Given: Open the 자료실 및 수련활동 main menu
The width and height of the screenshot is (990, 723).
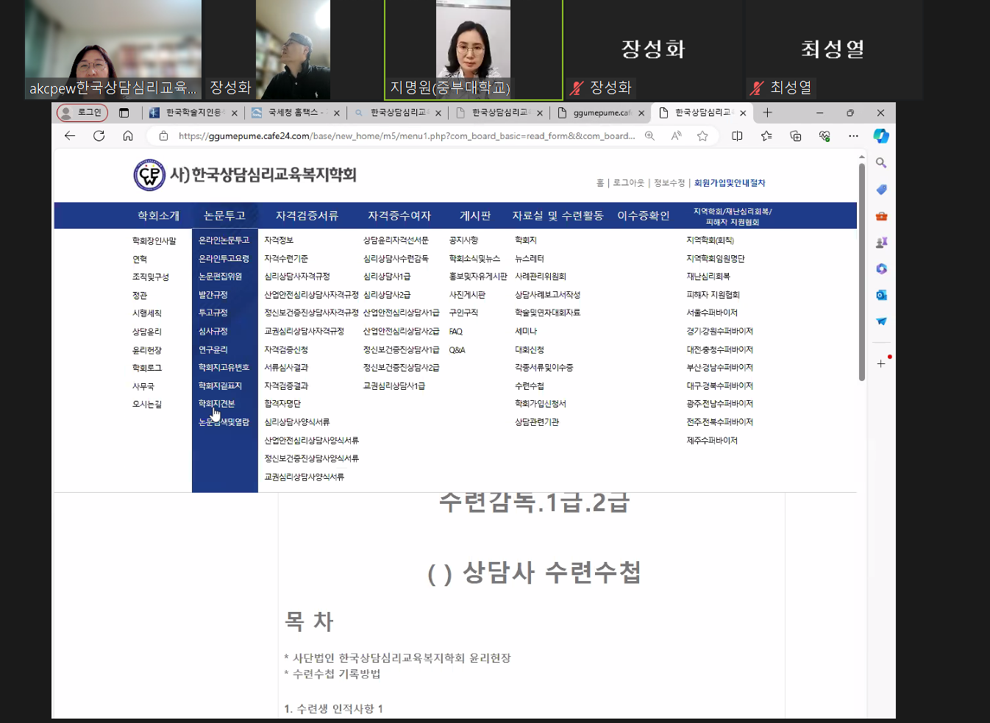Looking at the screenshot, I should [558, 216].
